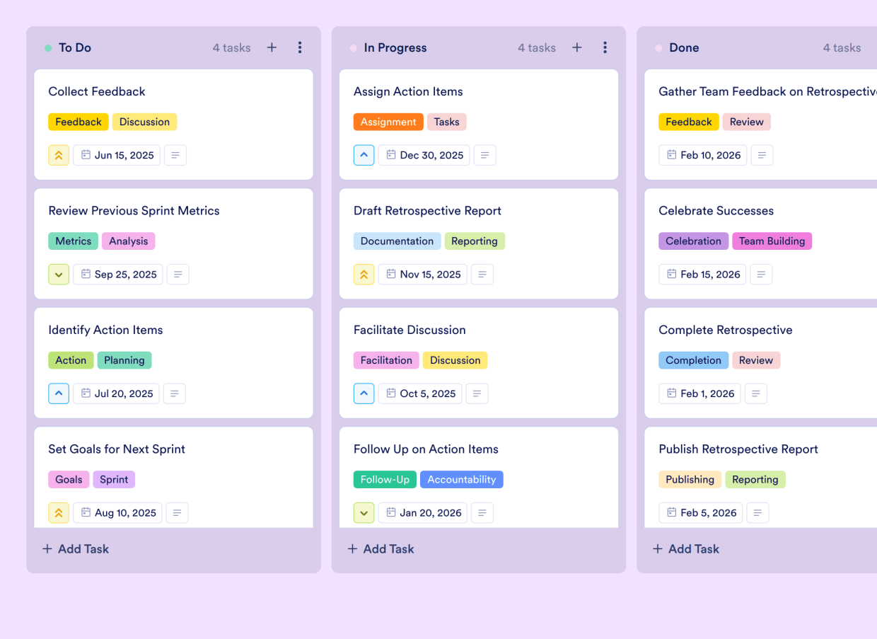
Task: Click Add Task in the Done column
Action: coord(685,548)
